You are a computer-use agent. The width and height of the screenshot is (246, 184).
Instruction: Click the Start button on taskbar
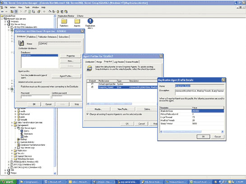pos(8,182)
